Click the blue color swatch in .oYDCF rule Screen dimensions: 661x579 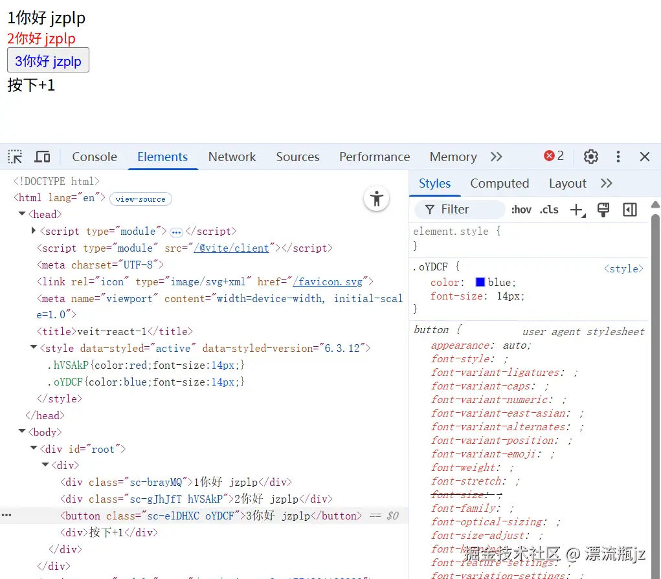coord(479,282)
